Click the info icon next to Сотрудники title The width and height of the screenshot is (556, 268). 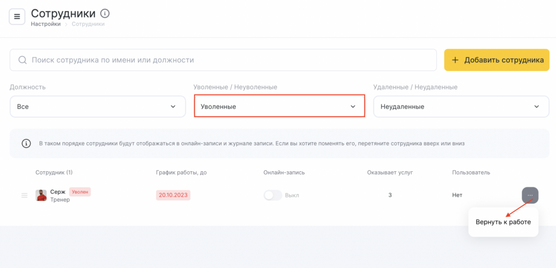pos(105,13)
